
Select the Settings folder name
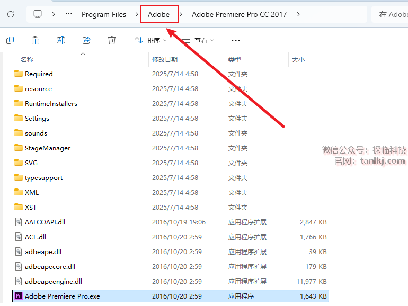pos(37,119)
